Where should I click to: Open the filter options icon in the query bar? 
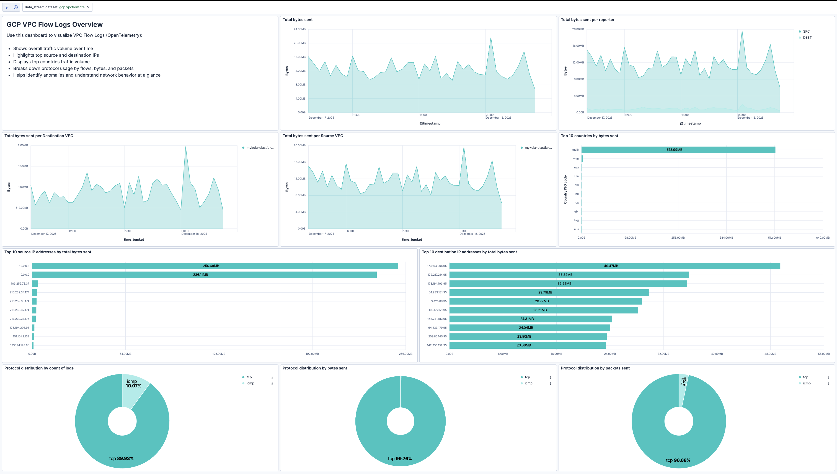tap(6, 7)
